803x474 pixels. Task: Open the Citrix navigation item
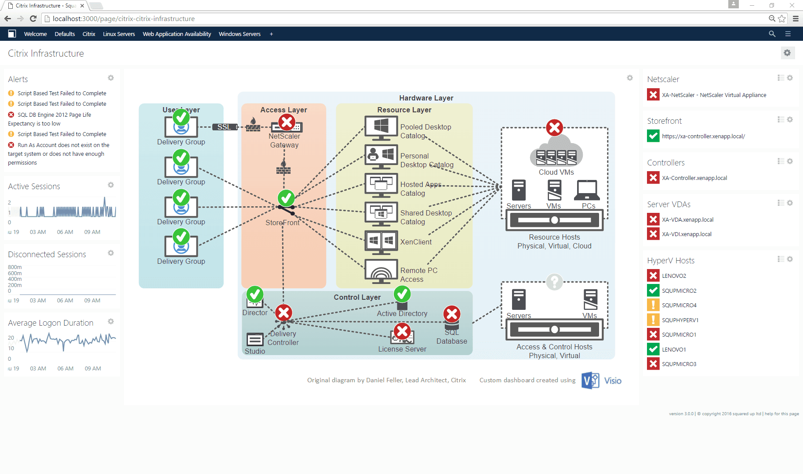89,34
